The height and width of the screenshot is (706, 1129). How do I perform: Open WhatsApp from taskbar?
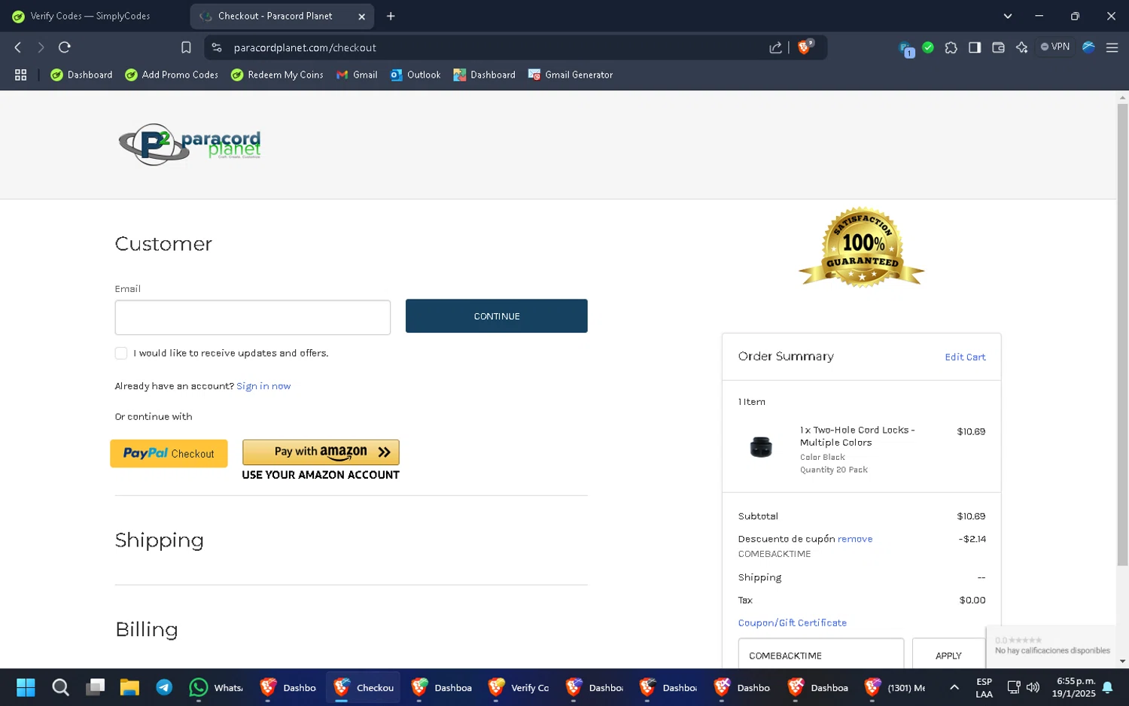tap(215, 687)
